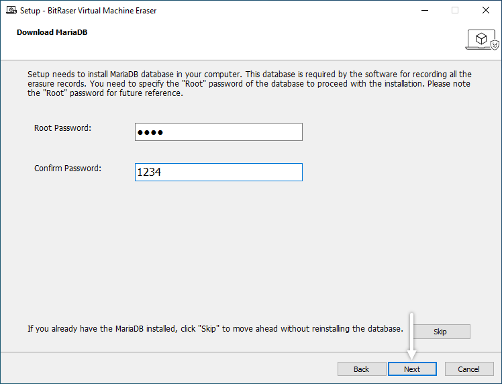Click the 'Download MariaDB' heading
This screenshot has height=384, width=502.
click(x=52, y=32)
